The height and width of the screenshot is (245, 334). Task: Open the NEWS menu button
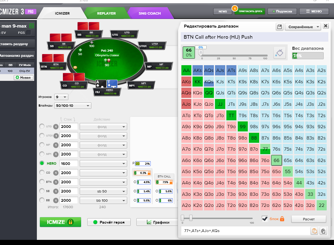click(x=223, y=11)
